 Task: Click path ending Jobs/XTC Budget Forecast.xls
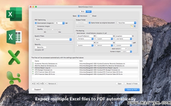pyautogui.click(x=100, y=70)
